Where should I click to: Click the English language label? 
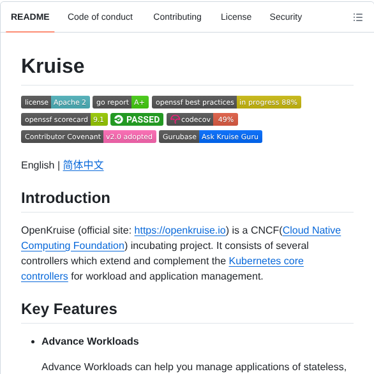(x=38, y=165)
